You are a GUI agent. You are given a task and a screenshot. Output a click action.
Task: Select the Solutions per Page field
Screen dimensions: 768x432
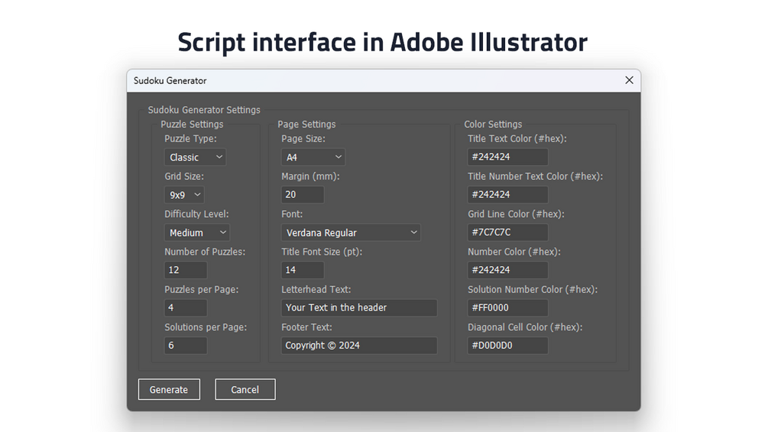click(186, 345)
